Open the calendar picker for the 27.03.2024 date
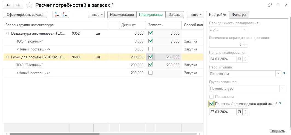The height and width of the screenshot is (135, 291). (240, 112)
